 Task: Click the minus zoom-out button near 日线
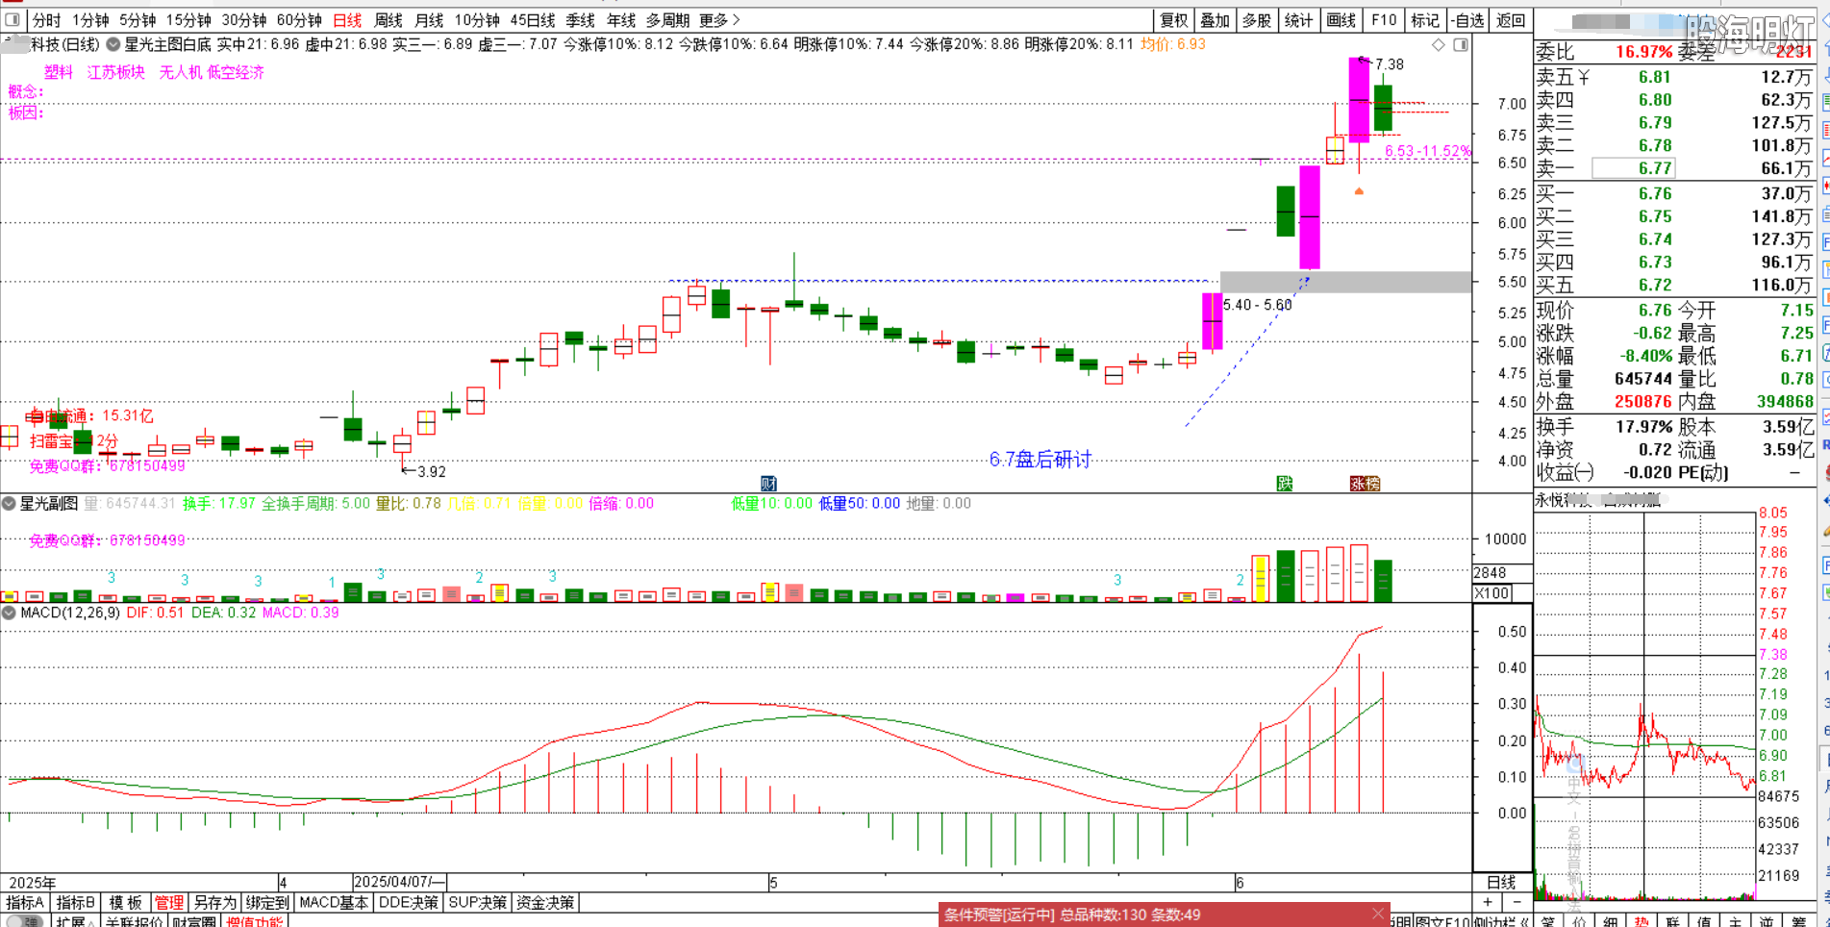coord(1517,902)
